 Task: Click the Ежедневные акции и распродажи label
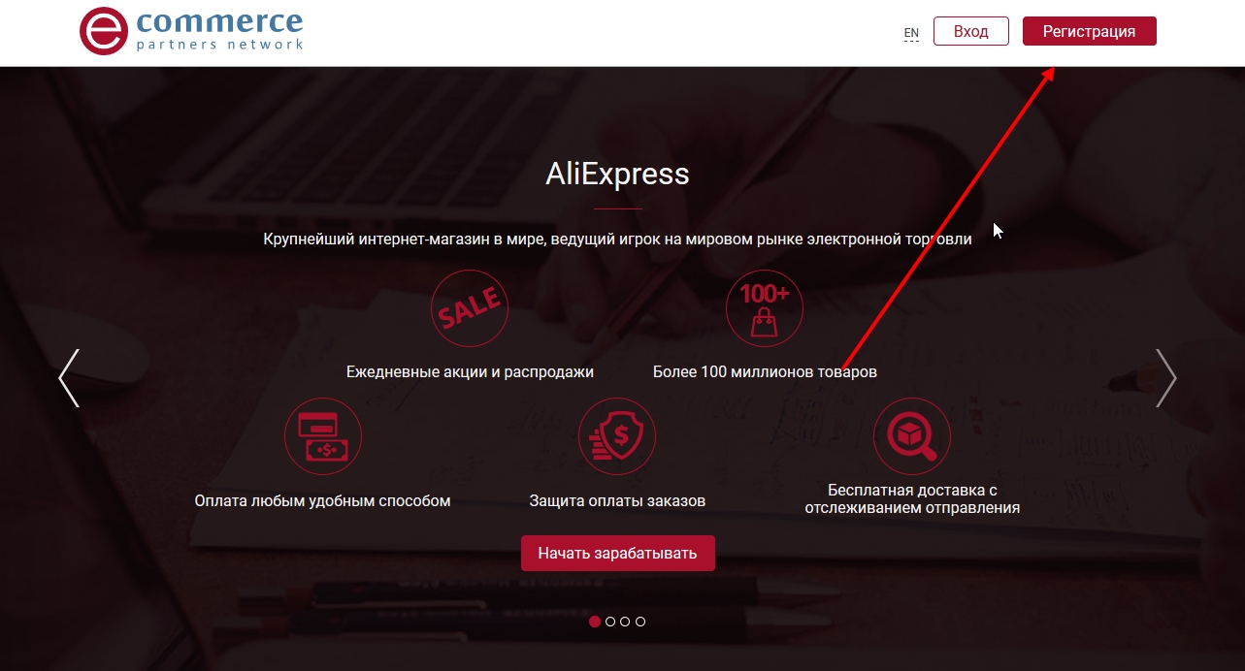[x=470, y=371]
